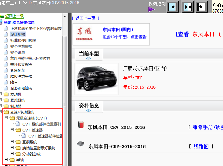Expand the 换档位置指示灯系统 folder

[12, 147]
